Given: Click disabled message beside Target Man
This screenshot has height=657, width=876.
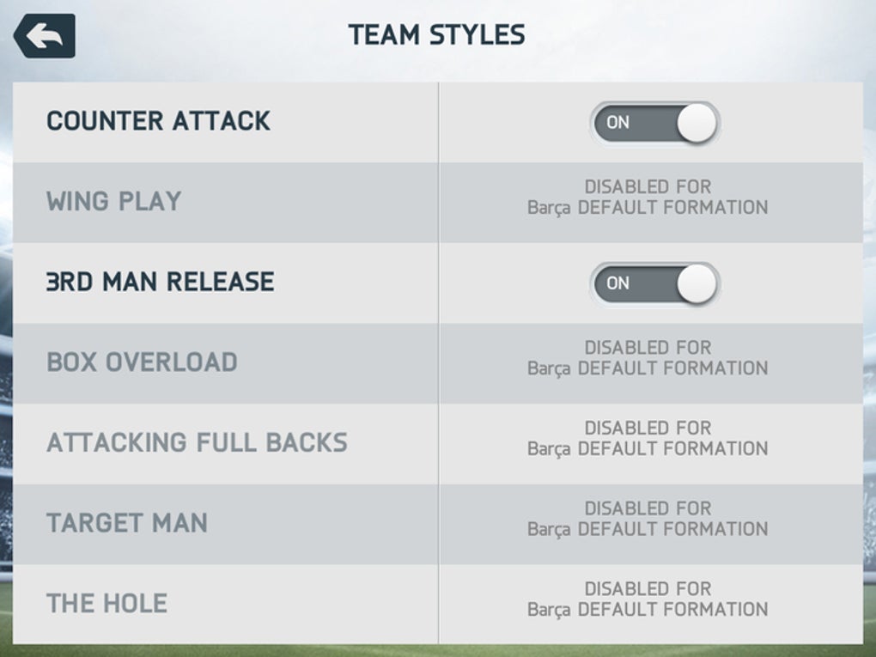Looking at the screenshot, I should coord(648,519).
